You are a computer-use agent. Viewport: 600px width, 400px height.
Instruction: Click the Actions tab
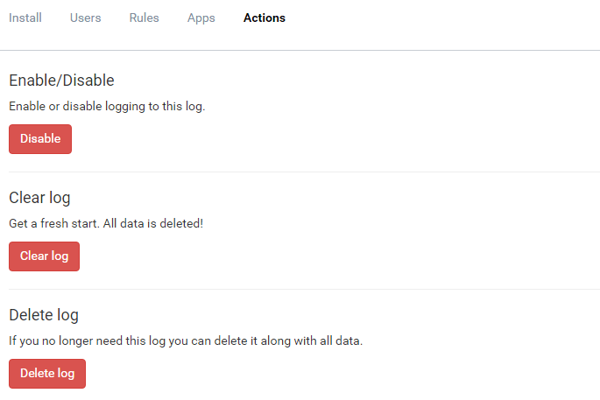tap(265, 18)
